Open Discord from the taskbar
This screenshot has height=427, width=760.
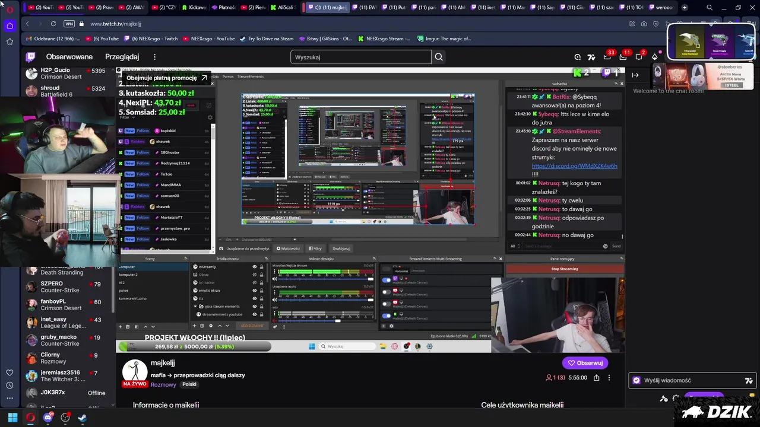[x=48, y=418]
